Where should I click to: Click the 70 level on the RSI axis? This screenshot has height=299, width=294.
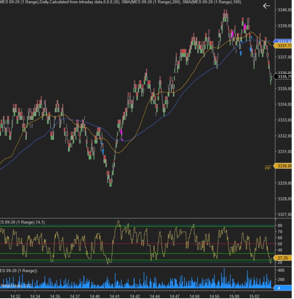tap(280, 232)
